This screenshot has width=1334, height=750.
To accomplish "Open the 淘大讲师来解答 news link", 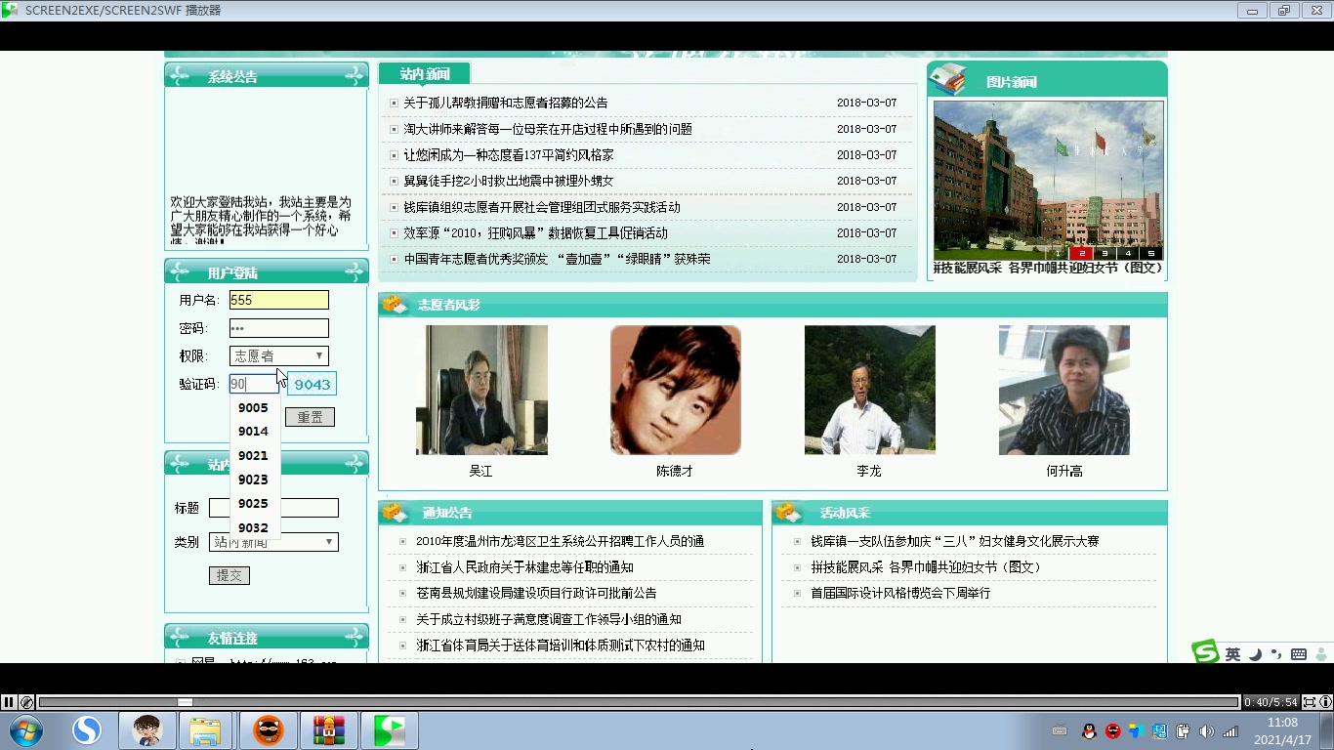I will click(x=548, y=129).
